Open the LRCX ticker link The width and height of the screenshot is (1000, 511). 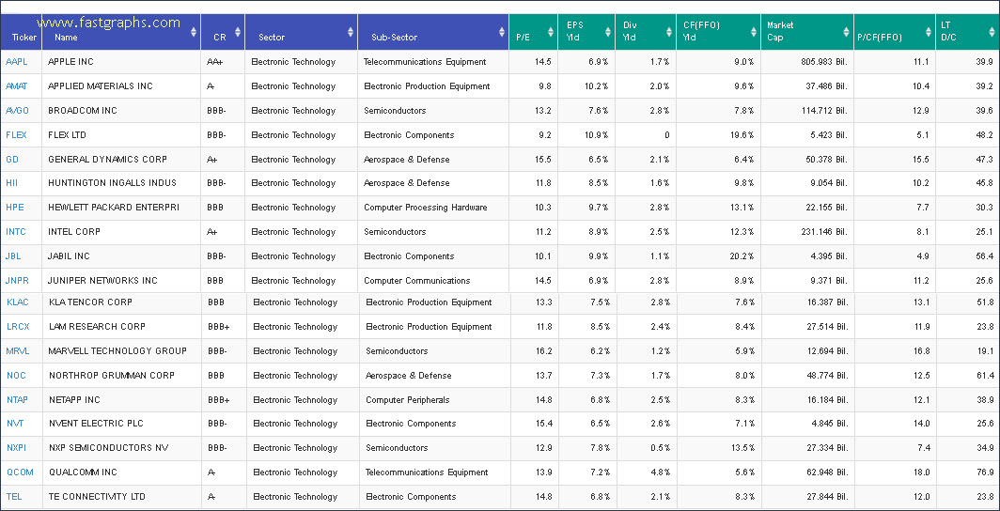click(17, 327)
